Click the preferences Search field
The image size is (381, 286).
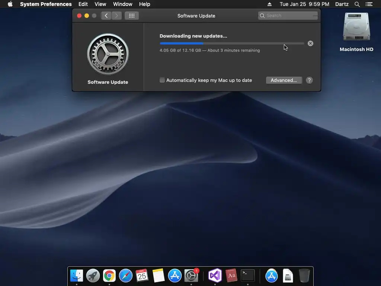pyautogui.click(x=288, y=16)
